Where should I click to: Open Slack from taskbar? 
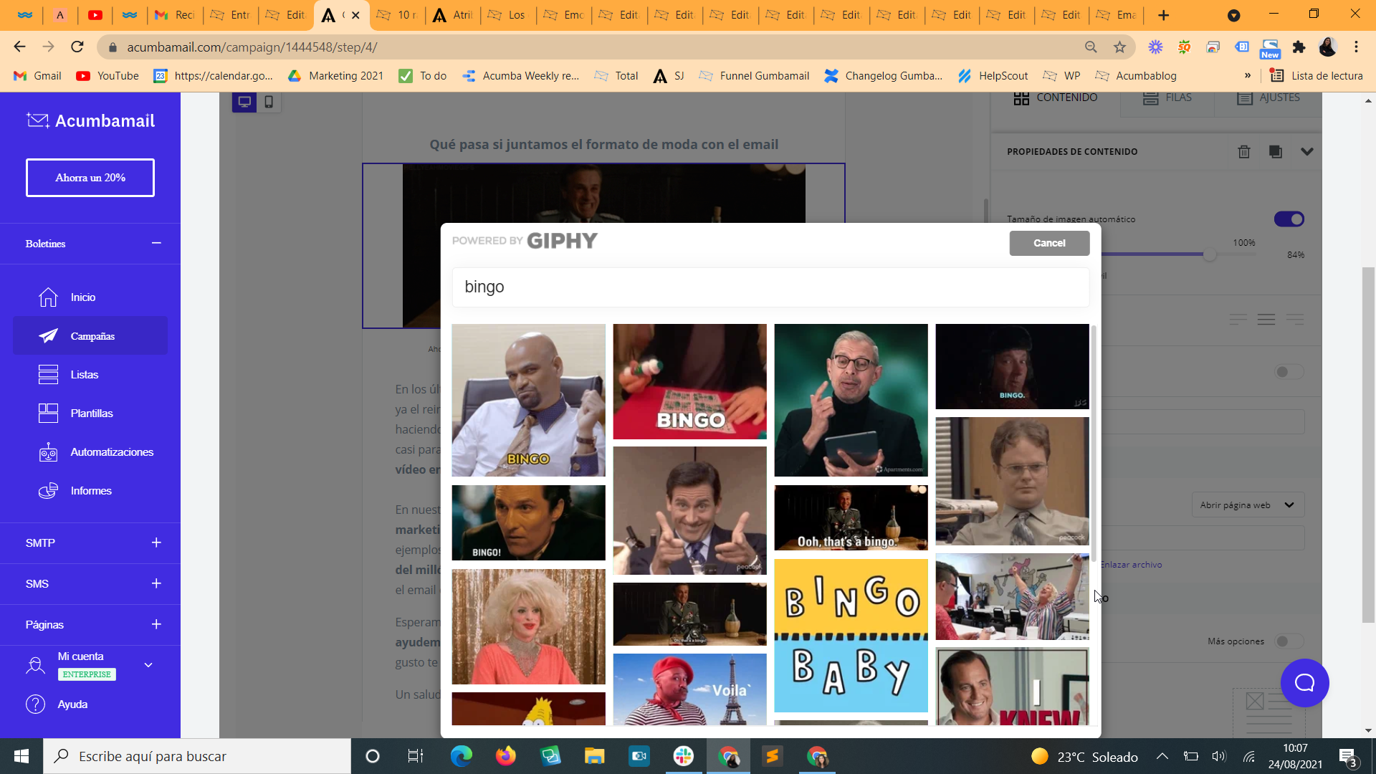[x=683, y=756]
